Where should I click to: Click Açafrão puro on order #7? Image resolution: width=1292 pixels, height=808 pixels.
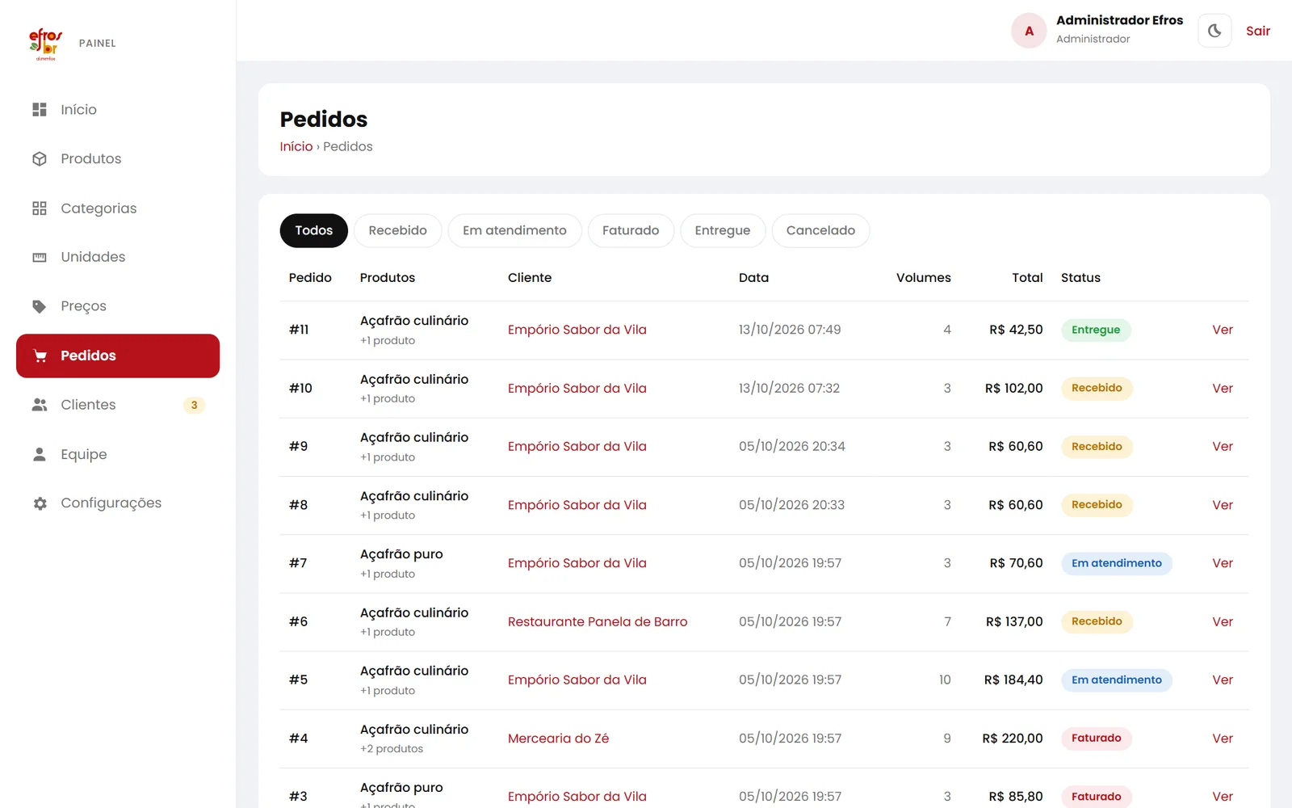click(x=401, y=554)
